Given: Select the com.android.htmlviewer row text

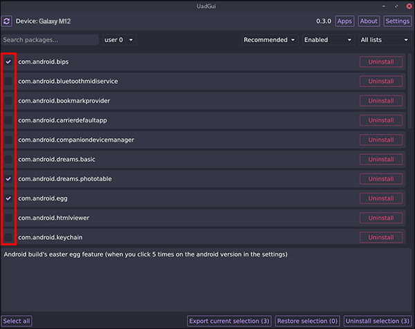Looking at the screenshot, I should 54,218.
